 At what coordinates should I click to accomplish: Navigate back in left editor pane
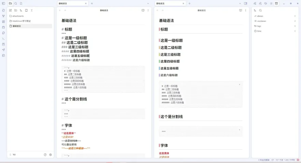pos(60,10)
